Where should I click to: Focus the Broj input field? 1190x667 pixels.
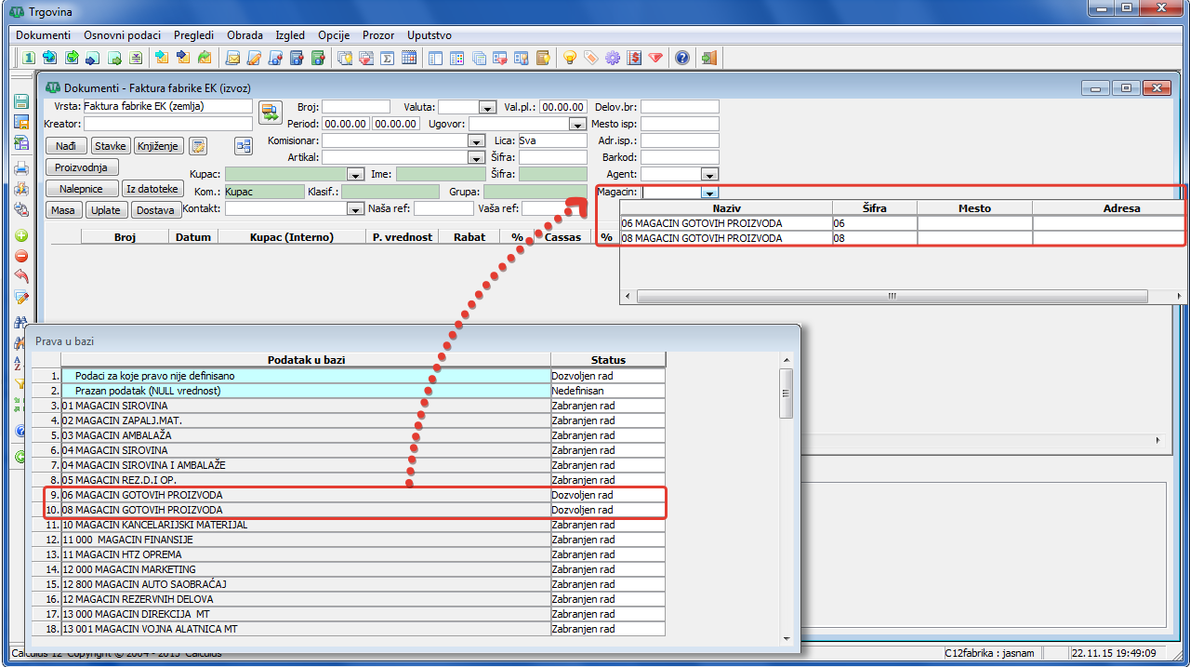[x=356, y=107]
